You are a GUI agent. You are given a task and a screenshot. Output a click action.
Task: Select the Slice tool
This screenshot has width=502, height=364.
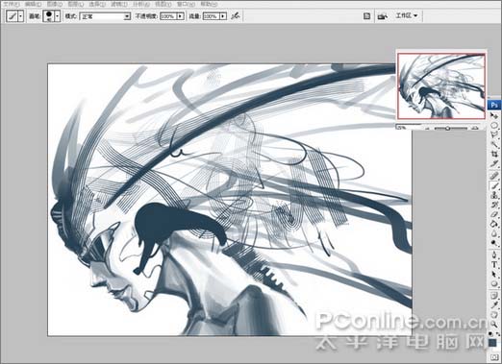494,164
